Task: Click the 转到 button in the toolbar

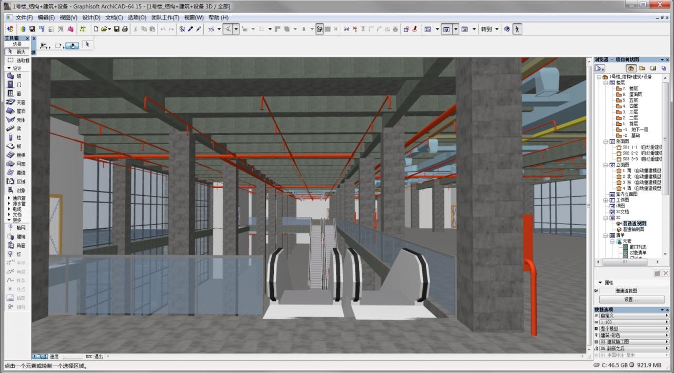Action: (x=485, y=29)
